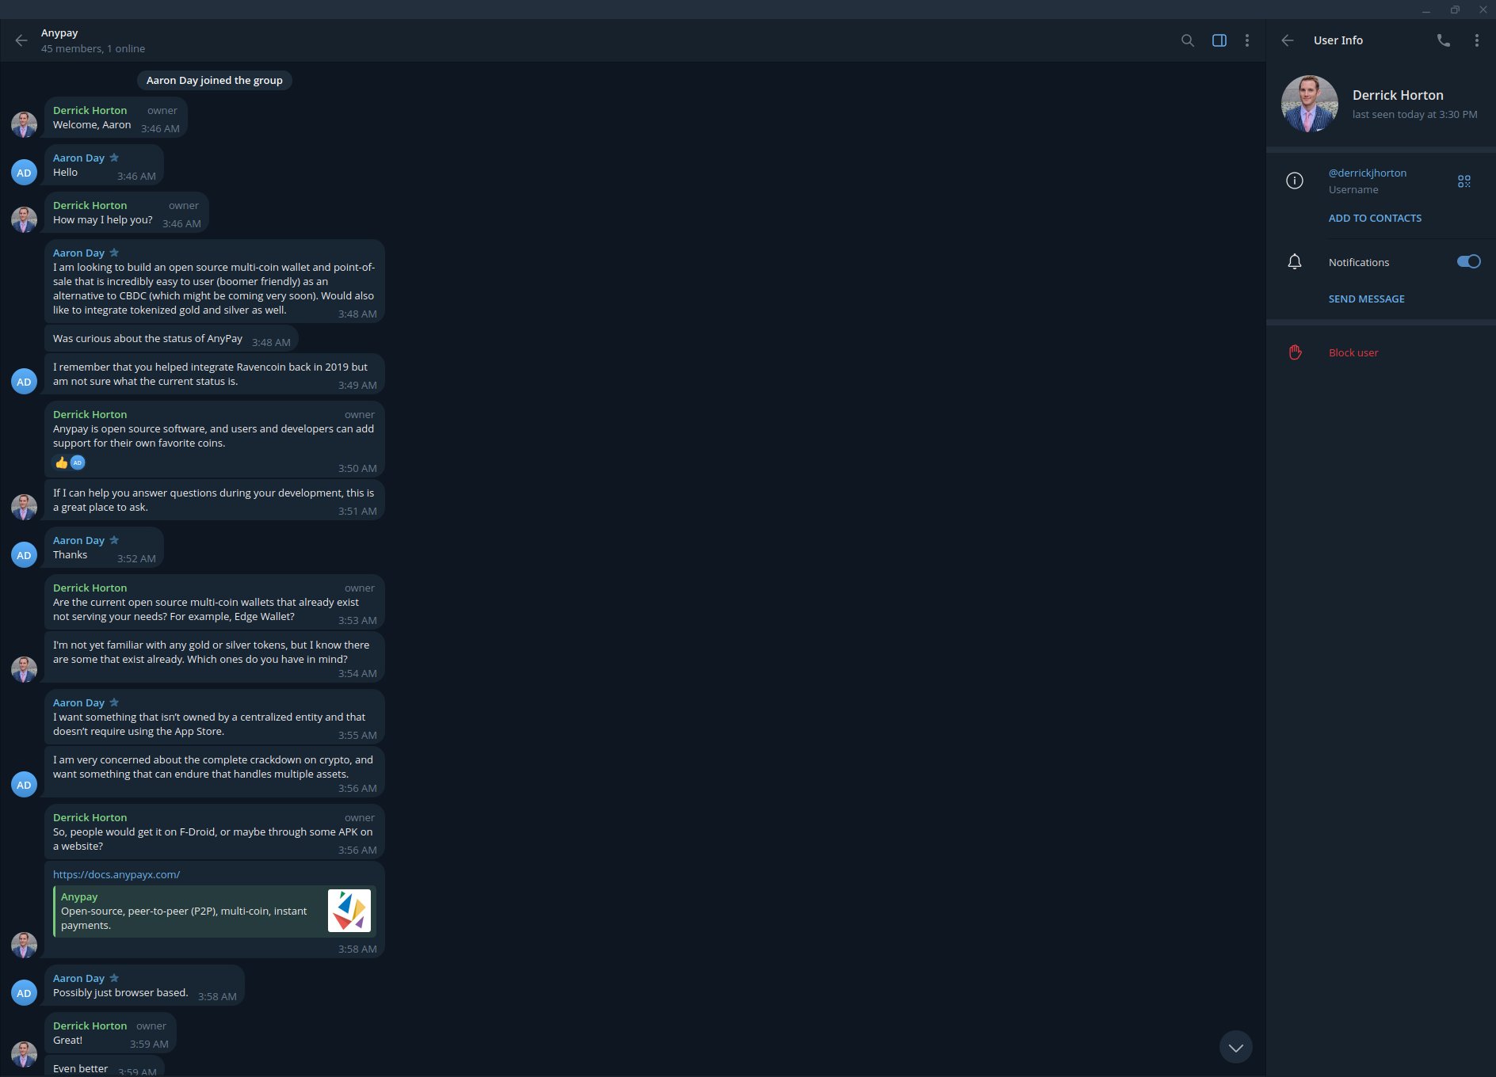Image resolution: width=1496 pixels, height=1077 pixels.
Task: Click SEND MESSAGE
Action: (x=1366, y=299)
